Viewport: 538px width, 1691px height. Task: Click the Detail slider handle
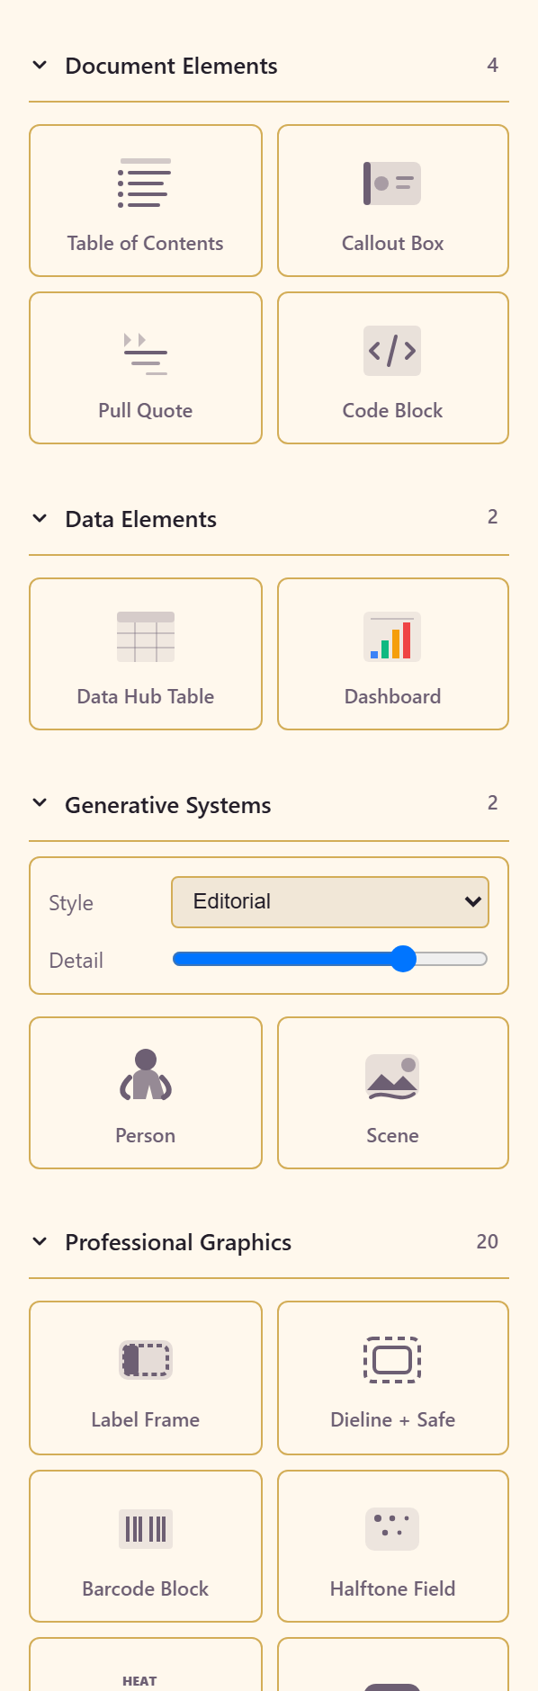click(404, 959)
